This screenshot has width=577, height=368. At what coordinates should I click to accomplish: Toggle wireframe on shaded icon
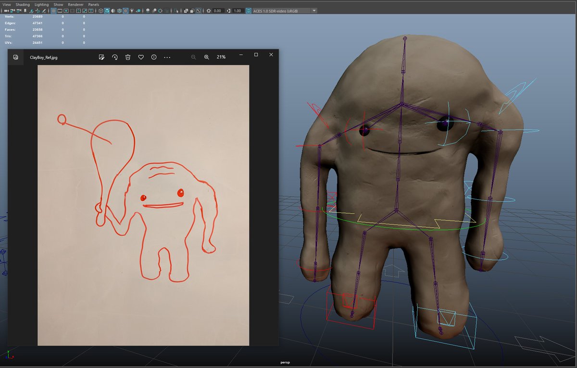coord(119,11)
